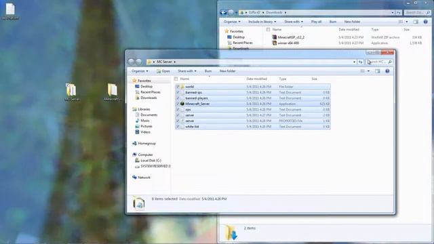Open Organize menu in MC Server window
434x244 pixels.
pyautogui.click(x=140, y=71)
